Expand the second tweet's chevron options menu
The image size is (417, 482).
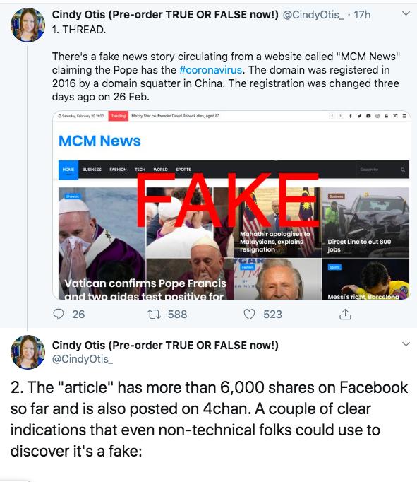pyautogui.click(x=406, y=344)
